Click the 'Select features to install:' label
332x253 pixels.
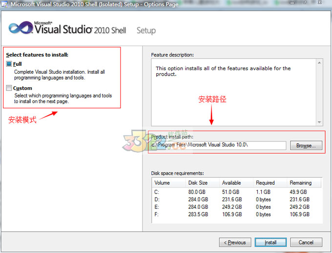coord(37,55)
